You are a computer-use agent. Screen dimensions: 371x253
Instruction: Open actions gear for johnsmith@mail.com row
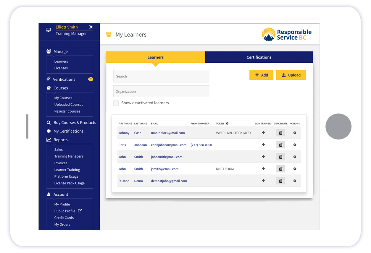tap(295, 157)
